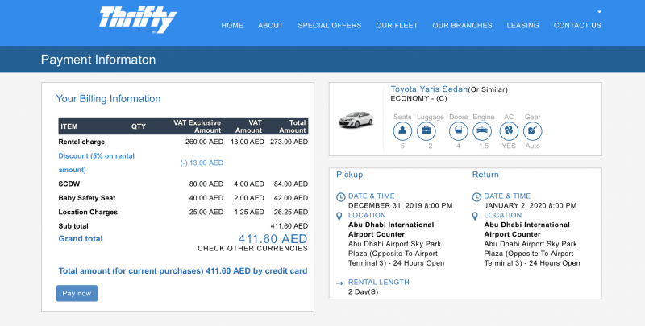
Task: Click the RENTAL LENGTH label
Action: tap(379, 282)
